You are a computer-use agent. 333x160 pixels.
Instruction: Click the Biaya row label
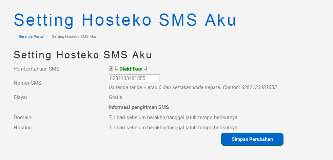click(20, 98)
